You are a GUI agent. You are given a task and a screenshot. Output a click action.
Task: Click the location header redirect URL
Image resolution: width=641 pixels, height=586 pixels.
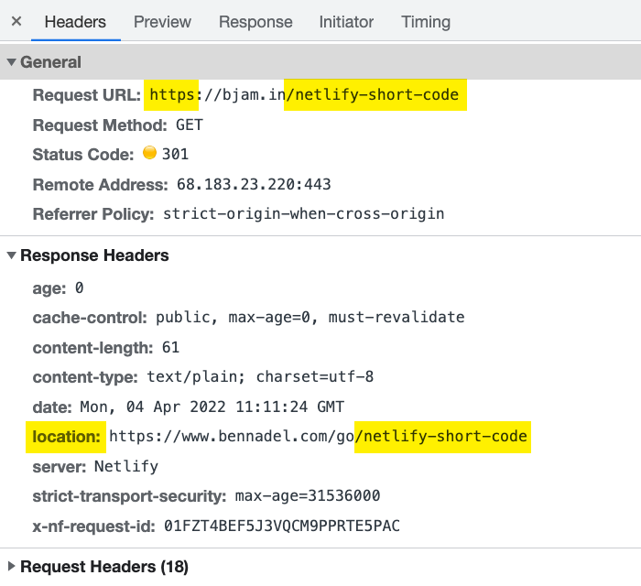(318, 437)
